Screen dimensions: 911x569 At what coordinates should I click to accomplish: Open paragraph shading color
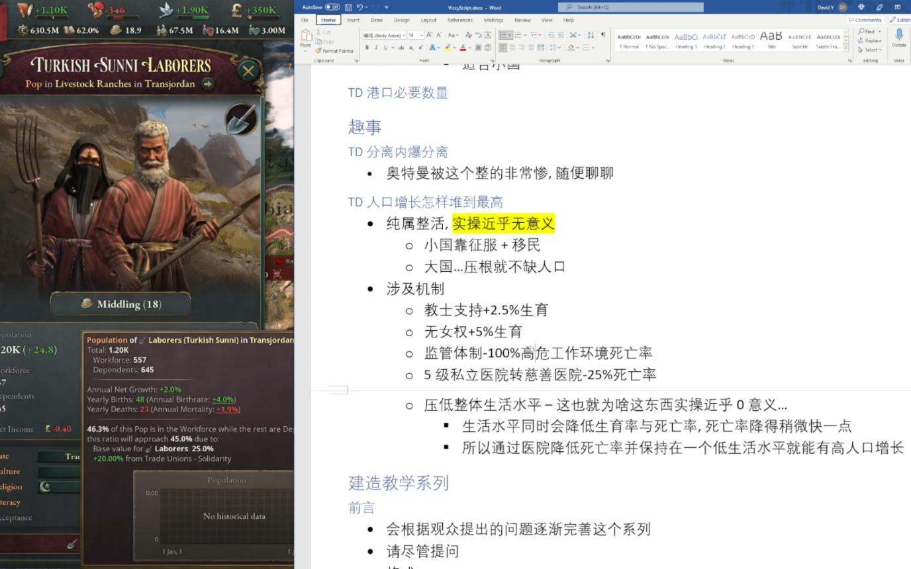tap(570, 48)
